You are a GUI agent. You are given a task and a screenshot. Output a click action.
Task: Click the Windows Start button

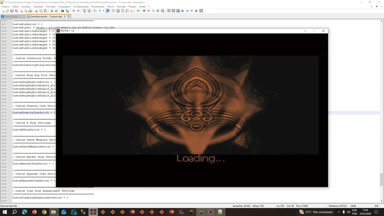pyautogui.click(x=5, y=212)
